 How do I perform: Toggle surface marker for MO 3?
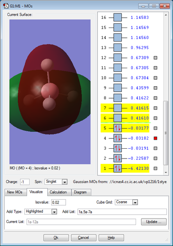(155, 148)
